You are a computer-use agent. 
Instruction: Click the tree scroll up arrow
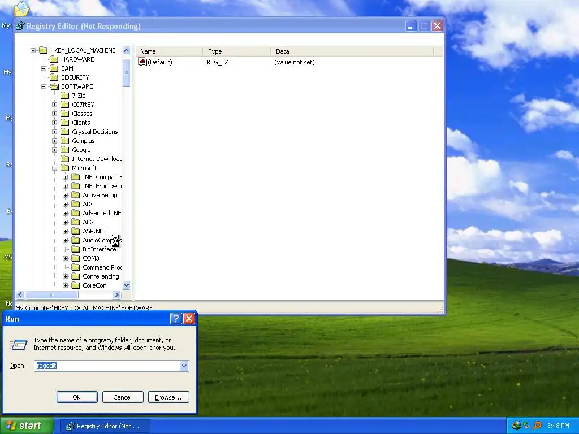(x=126, y=50)
